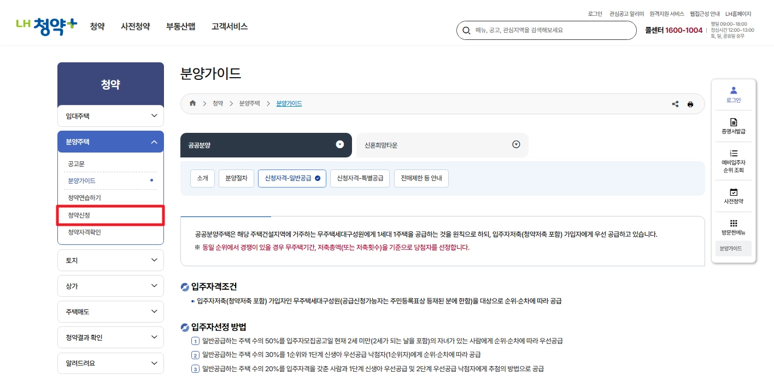Expand the 임대주택 sidebar section
The width and height of the screenshot is (774, 392).
tap(110, 115)
